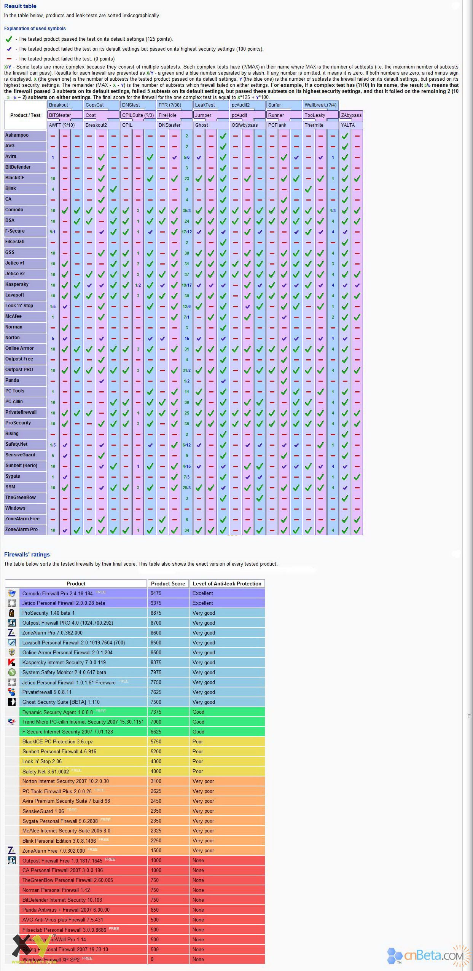
Task: Click the Product Score column header
Action: point(168,584)
